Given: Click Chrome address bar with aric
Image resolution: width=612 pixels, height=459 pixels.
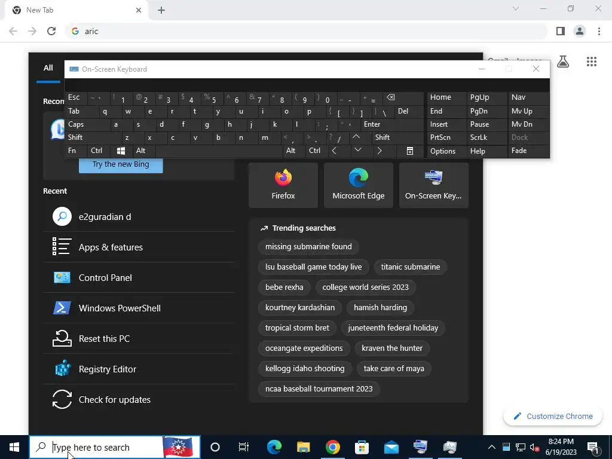Looking at the screenshot, I should click(x=307, y=31).
